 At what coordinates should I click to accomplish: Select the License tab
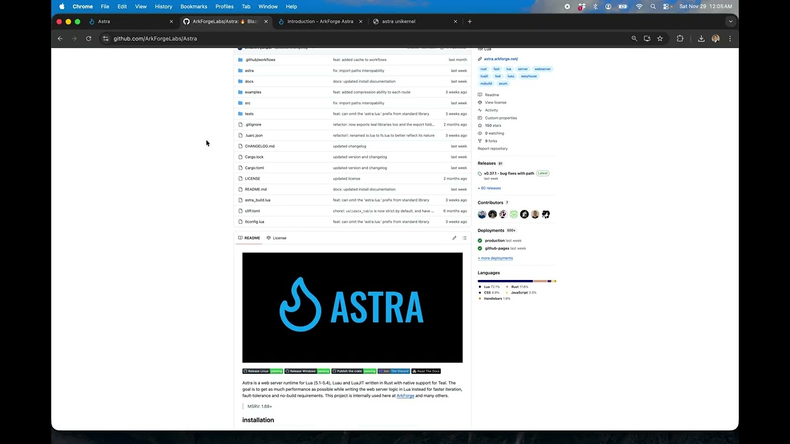point(276,238)
